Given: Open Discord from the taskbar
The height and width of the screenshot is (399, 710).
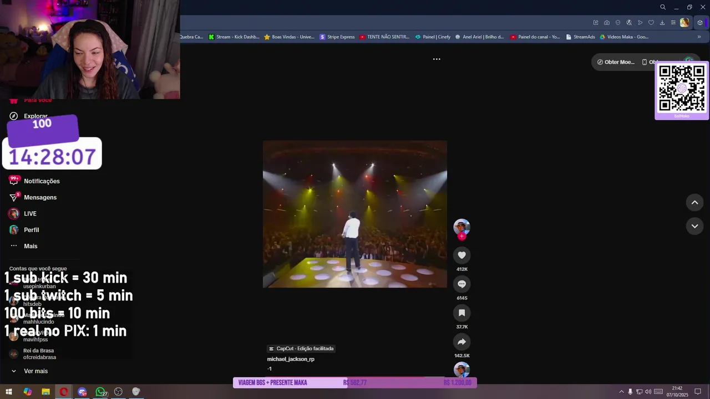Looking at the screenshot, I should pos(82,392).
